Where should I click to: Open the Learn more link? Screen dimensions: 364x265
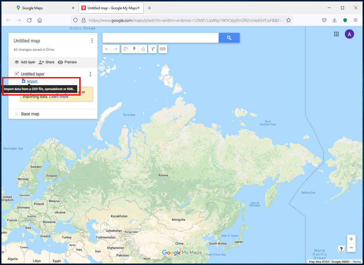point(59,97)
